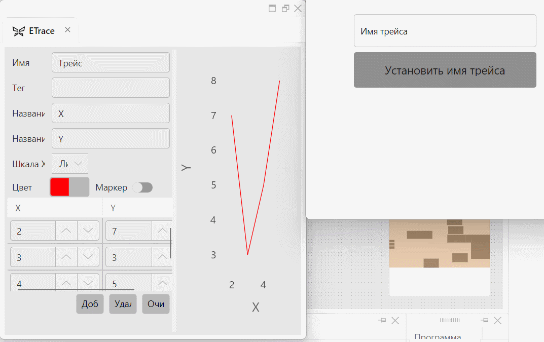Increment X value 2 with up arrow
Screen dimensions: 544x342
pyautogui.click(x=66, y=231)
